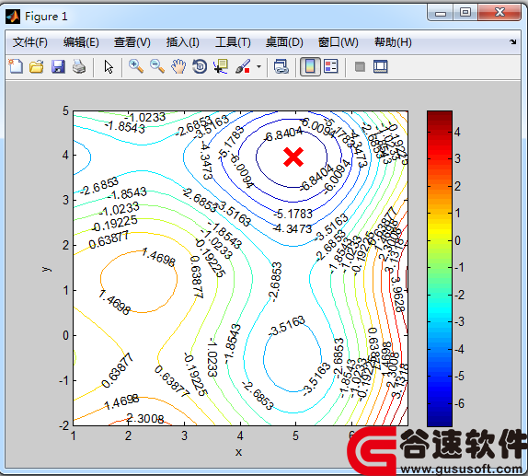Click the colorbar tick label 0

click(457, 240)
